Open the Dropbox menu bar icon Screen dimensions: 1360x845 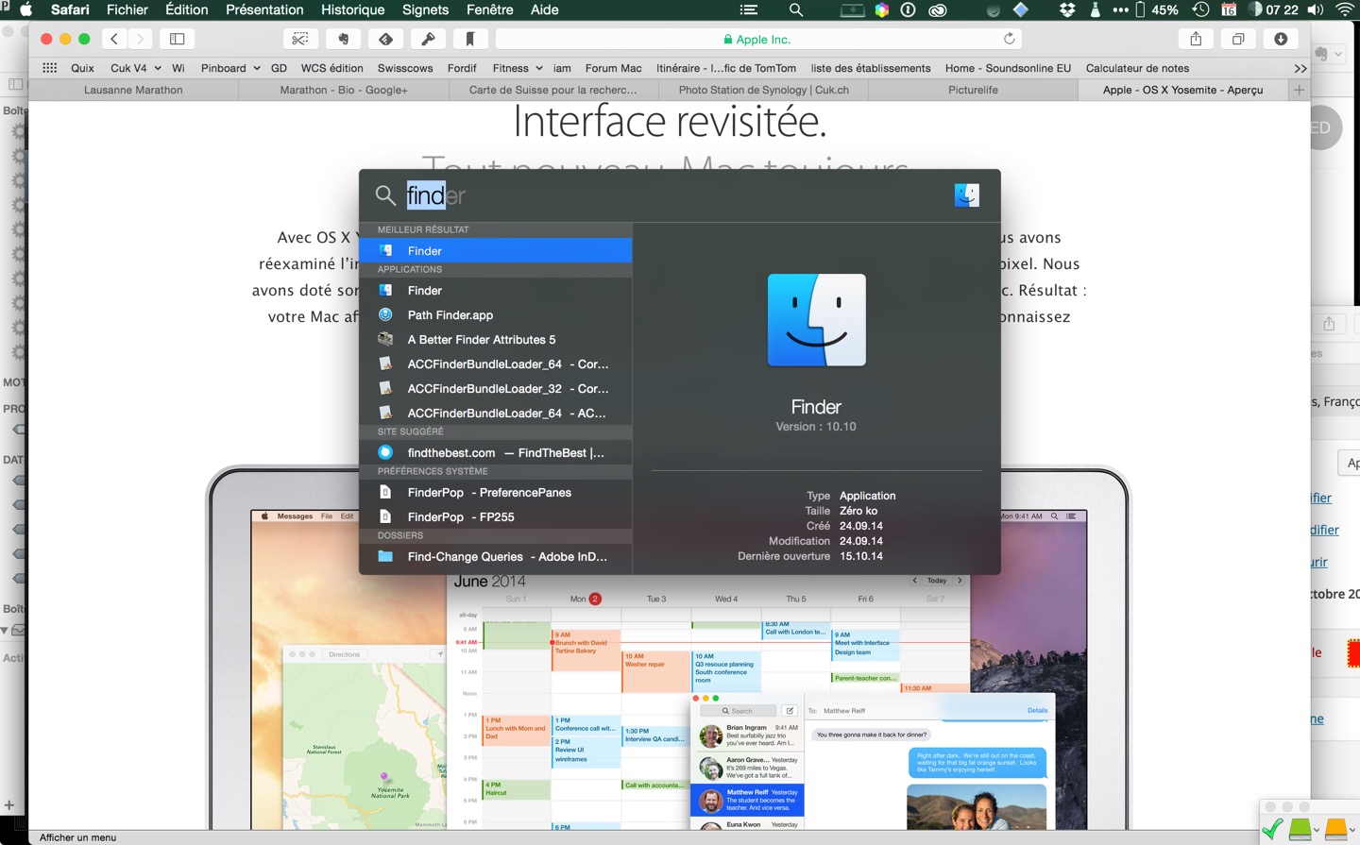pyautogui.click(x=1067, y=9)
